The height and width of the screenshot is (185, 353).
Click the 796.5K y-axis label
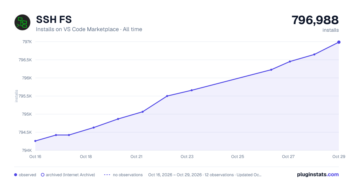tap(25, 60)
